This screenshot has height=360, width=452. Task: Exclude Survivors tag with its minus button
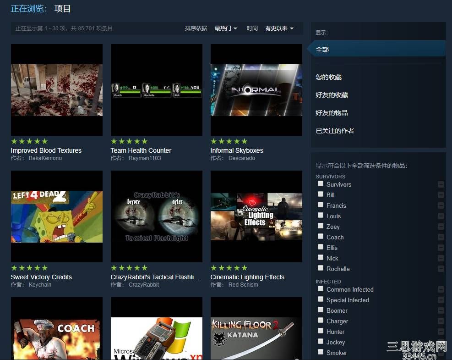[x=441, y=184]
